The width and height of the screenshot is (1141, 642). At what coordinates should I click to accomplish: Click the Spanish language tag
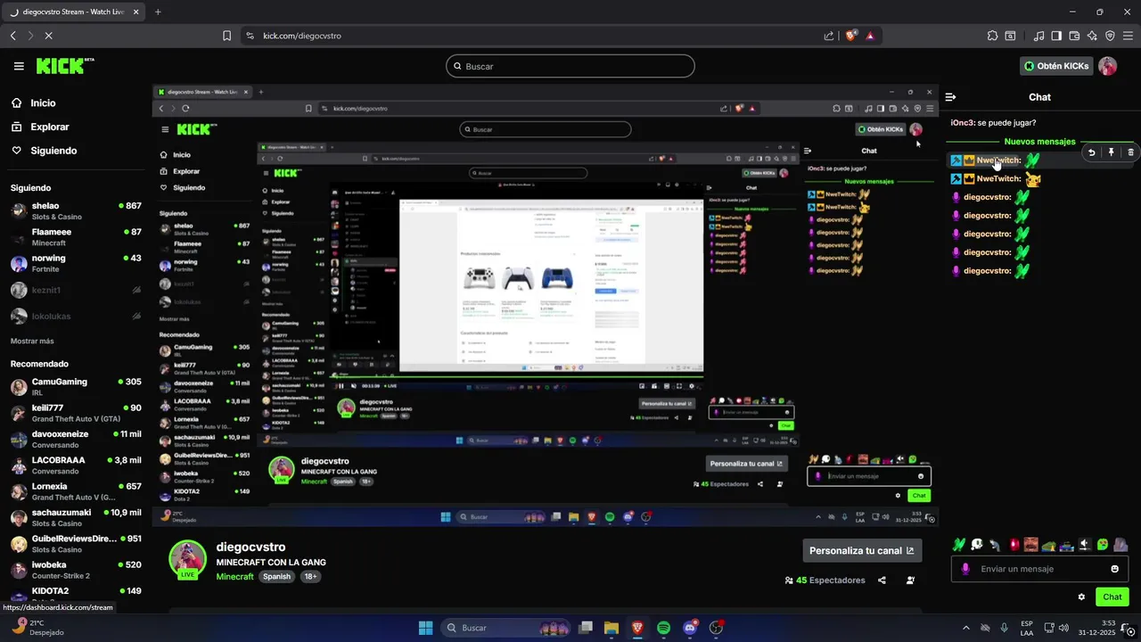[276, 577]
